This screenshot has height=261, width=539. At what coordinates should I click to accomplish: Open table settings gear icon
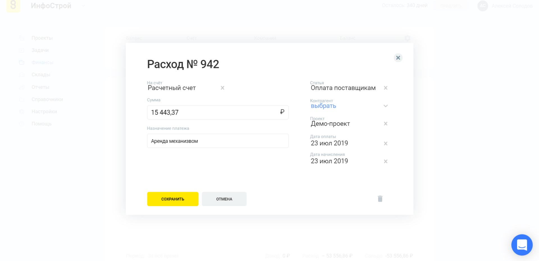[407, 38]
